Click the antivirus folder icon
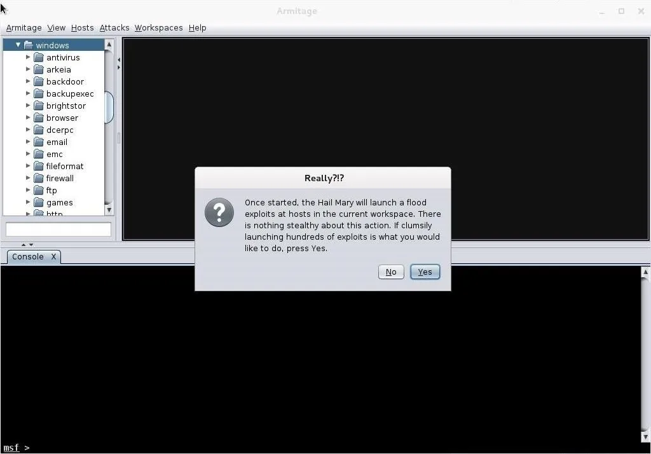This screenshot has width=651, height=454. (x=39, y=57)
